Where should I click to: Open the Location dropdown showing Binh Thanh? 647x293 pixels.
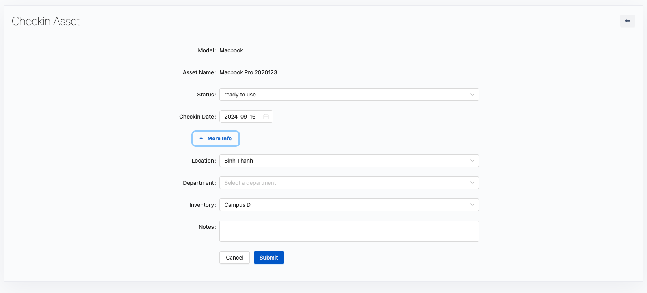[343, 161]
